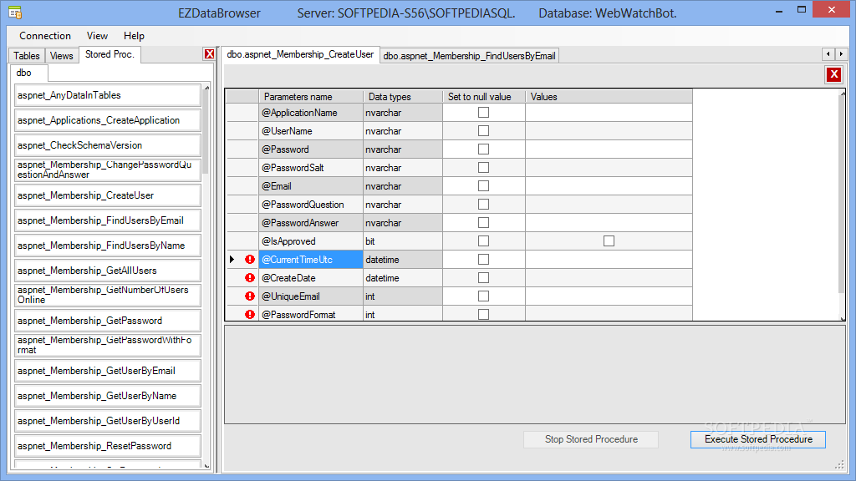Screen dimensions: 856x481
Task: Switch to the Tables tab
Action: point(27,56)
